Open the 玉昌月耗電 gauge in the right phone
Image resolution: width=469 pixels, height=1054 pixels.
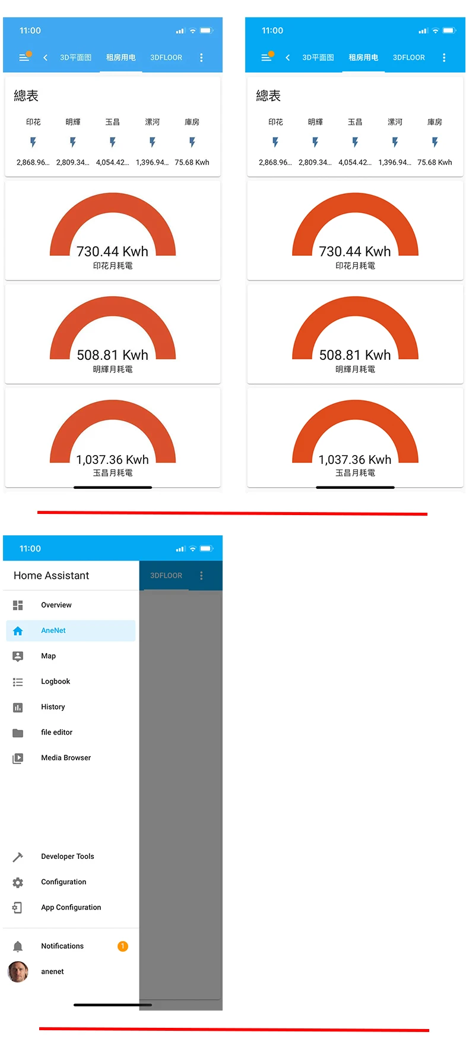(355, 437)
